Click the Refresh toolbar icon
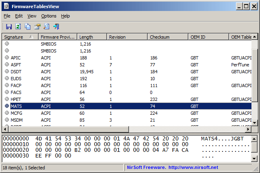This screenshot has width=260, height=173. [x=18, y=26]
